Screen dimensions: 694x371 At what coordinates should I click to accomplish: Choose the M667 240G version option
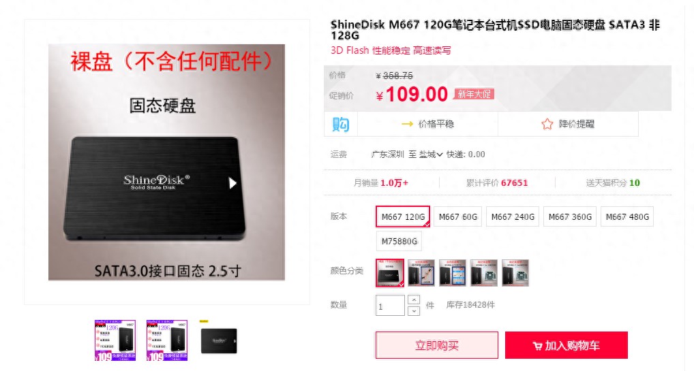tap(513, 216)
